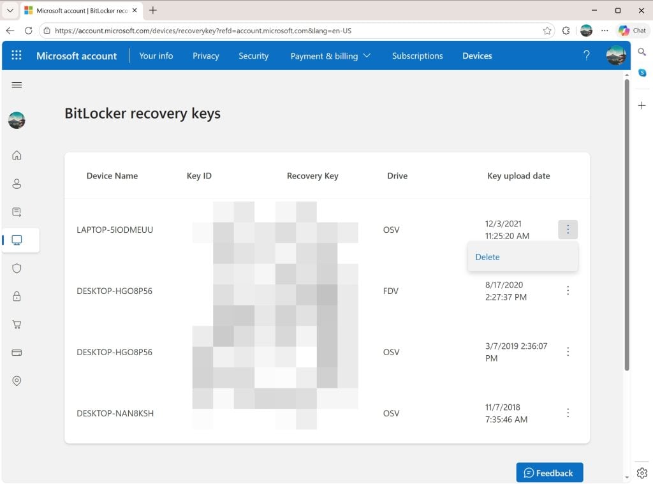Open more options for DESKTOP-NAN8KSH key
653x484 pixels.
point(568,413)
